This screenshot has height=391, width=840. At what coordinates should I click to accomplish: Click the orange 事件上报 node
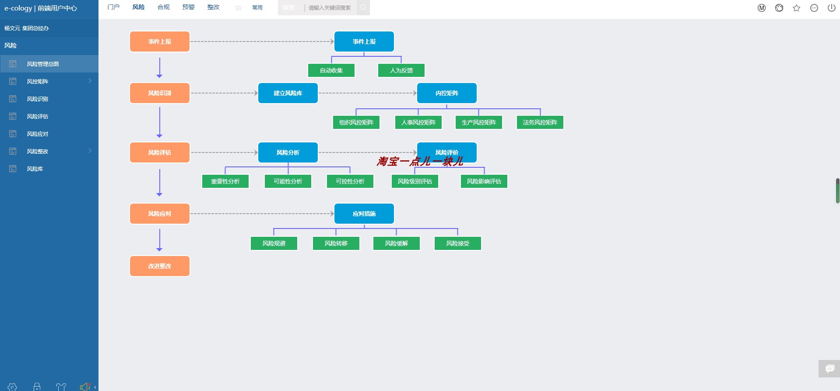pos(160,42)
